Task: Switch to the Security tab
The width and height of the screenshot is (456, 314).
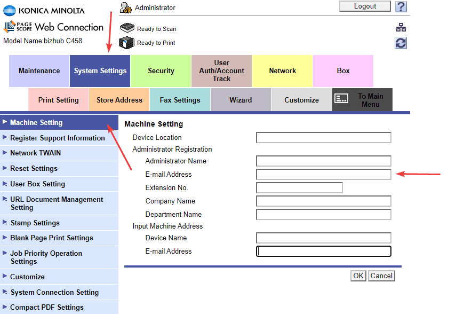Action: tap(161, 71)
